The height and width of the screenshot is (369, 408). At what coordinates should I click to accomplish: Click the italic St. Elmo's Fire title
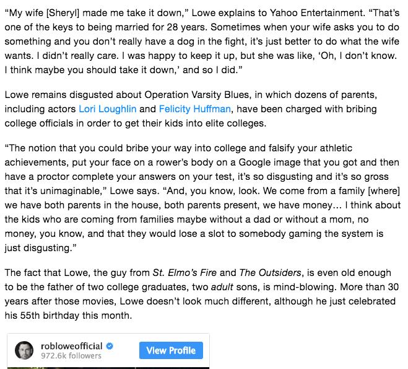pos(184,273)
